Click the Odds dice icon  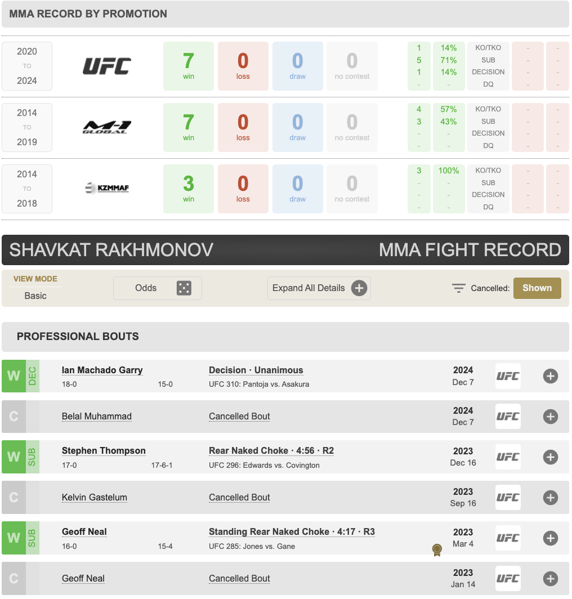184,288
